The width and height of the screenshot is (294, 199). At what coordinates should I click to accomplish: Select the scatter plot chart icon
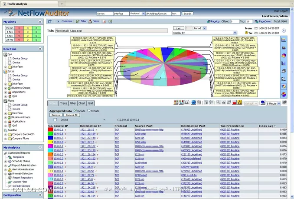tap(284, 79)
